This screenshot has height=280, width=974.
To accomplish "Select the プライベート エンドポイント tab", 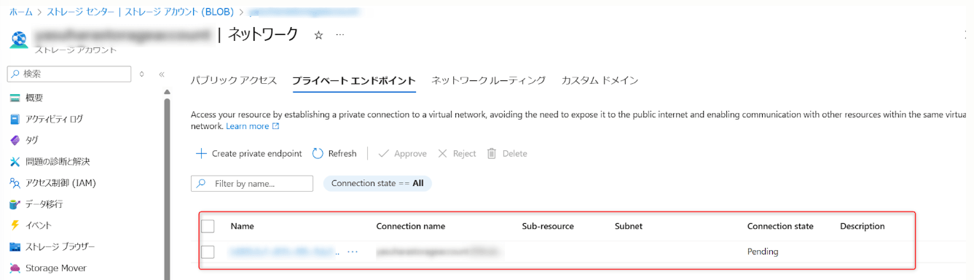I will [x=354, y=80].
